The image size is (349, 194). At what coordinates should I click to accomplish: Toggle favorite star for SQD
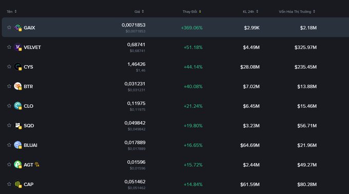9,125
